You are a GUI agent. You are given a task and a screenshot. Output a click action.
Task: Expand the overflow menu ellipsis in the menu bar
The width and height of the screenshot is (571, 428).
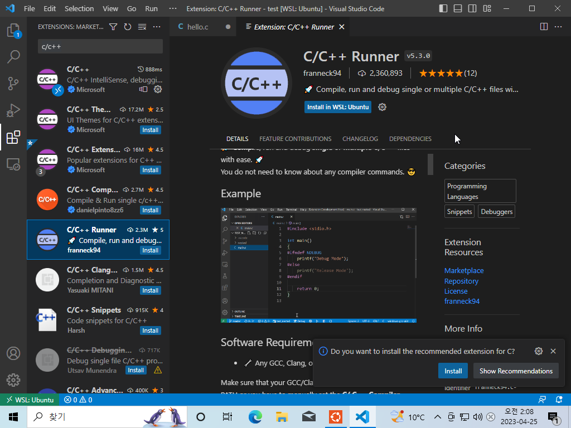173,8
